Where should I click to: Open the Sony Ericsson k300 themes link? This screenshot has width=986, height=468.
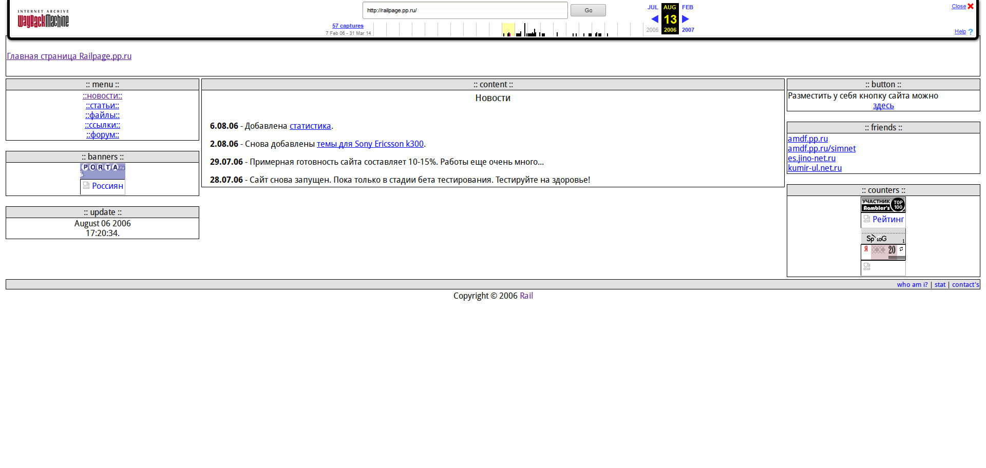coord(370,144)
